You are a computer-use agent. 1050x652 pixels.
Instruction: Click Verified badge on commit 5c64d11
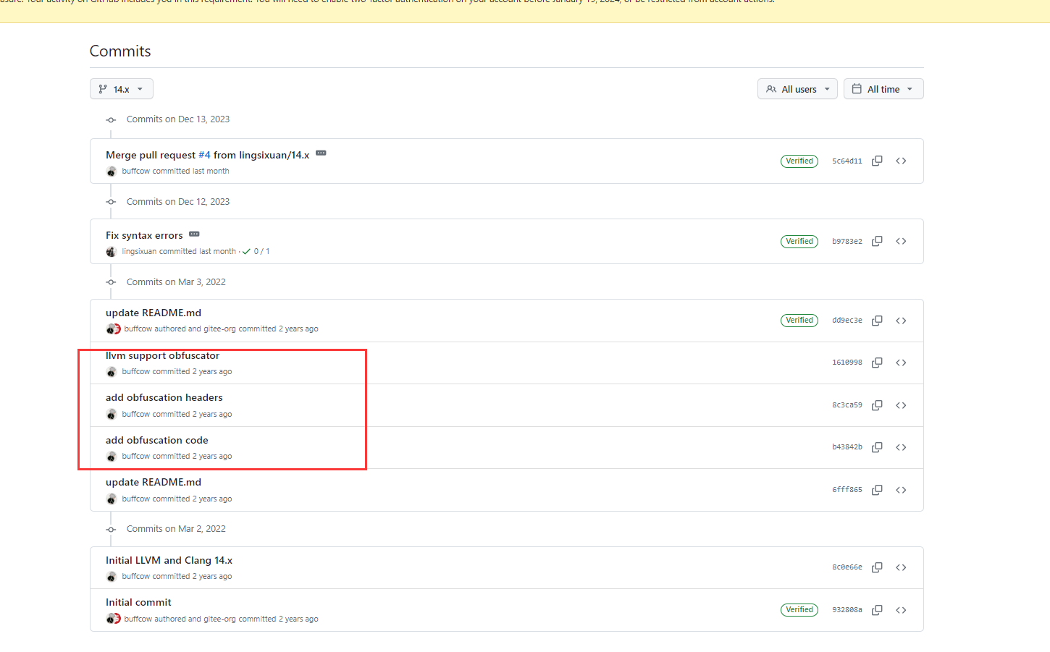coord(799,161)
